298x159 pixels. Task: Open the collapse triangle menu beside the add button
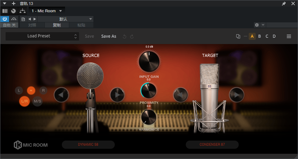pos(5,3)
